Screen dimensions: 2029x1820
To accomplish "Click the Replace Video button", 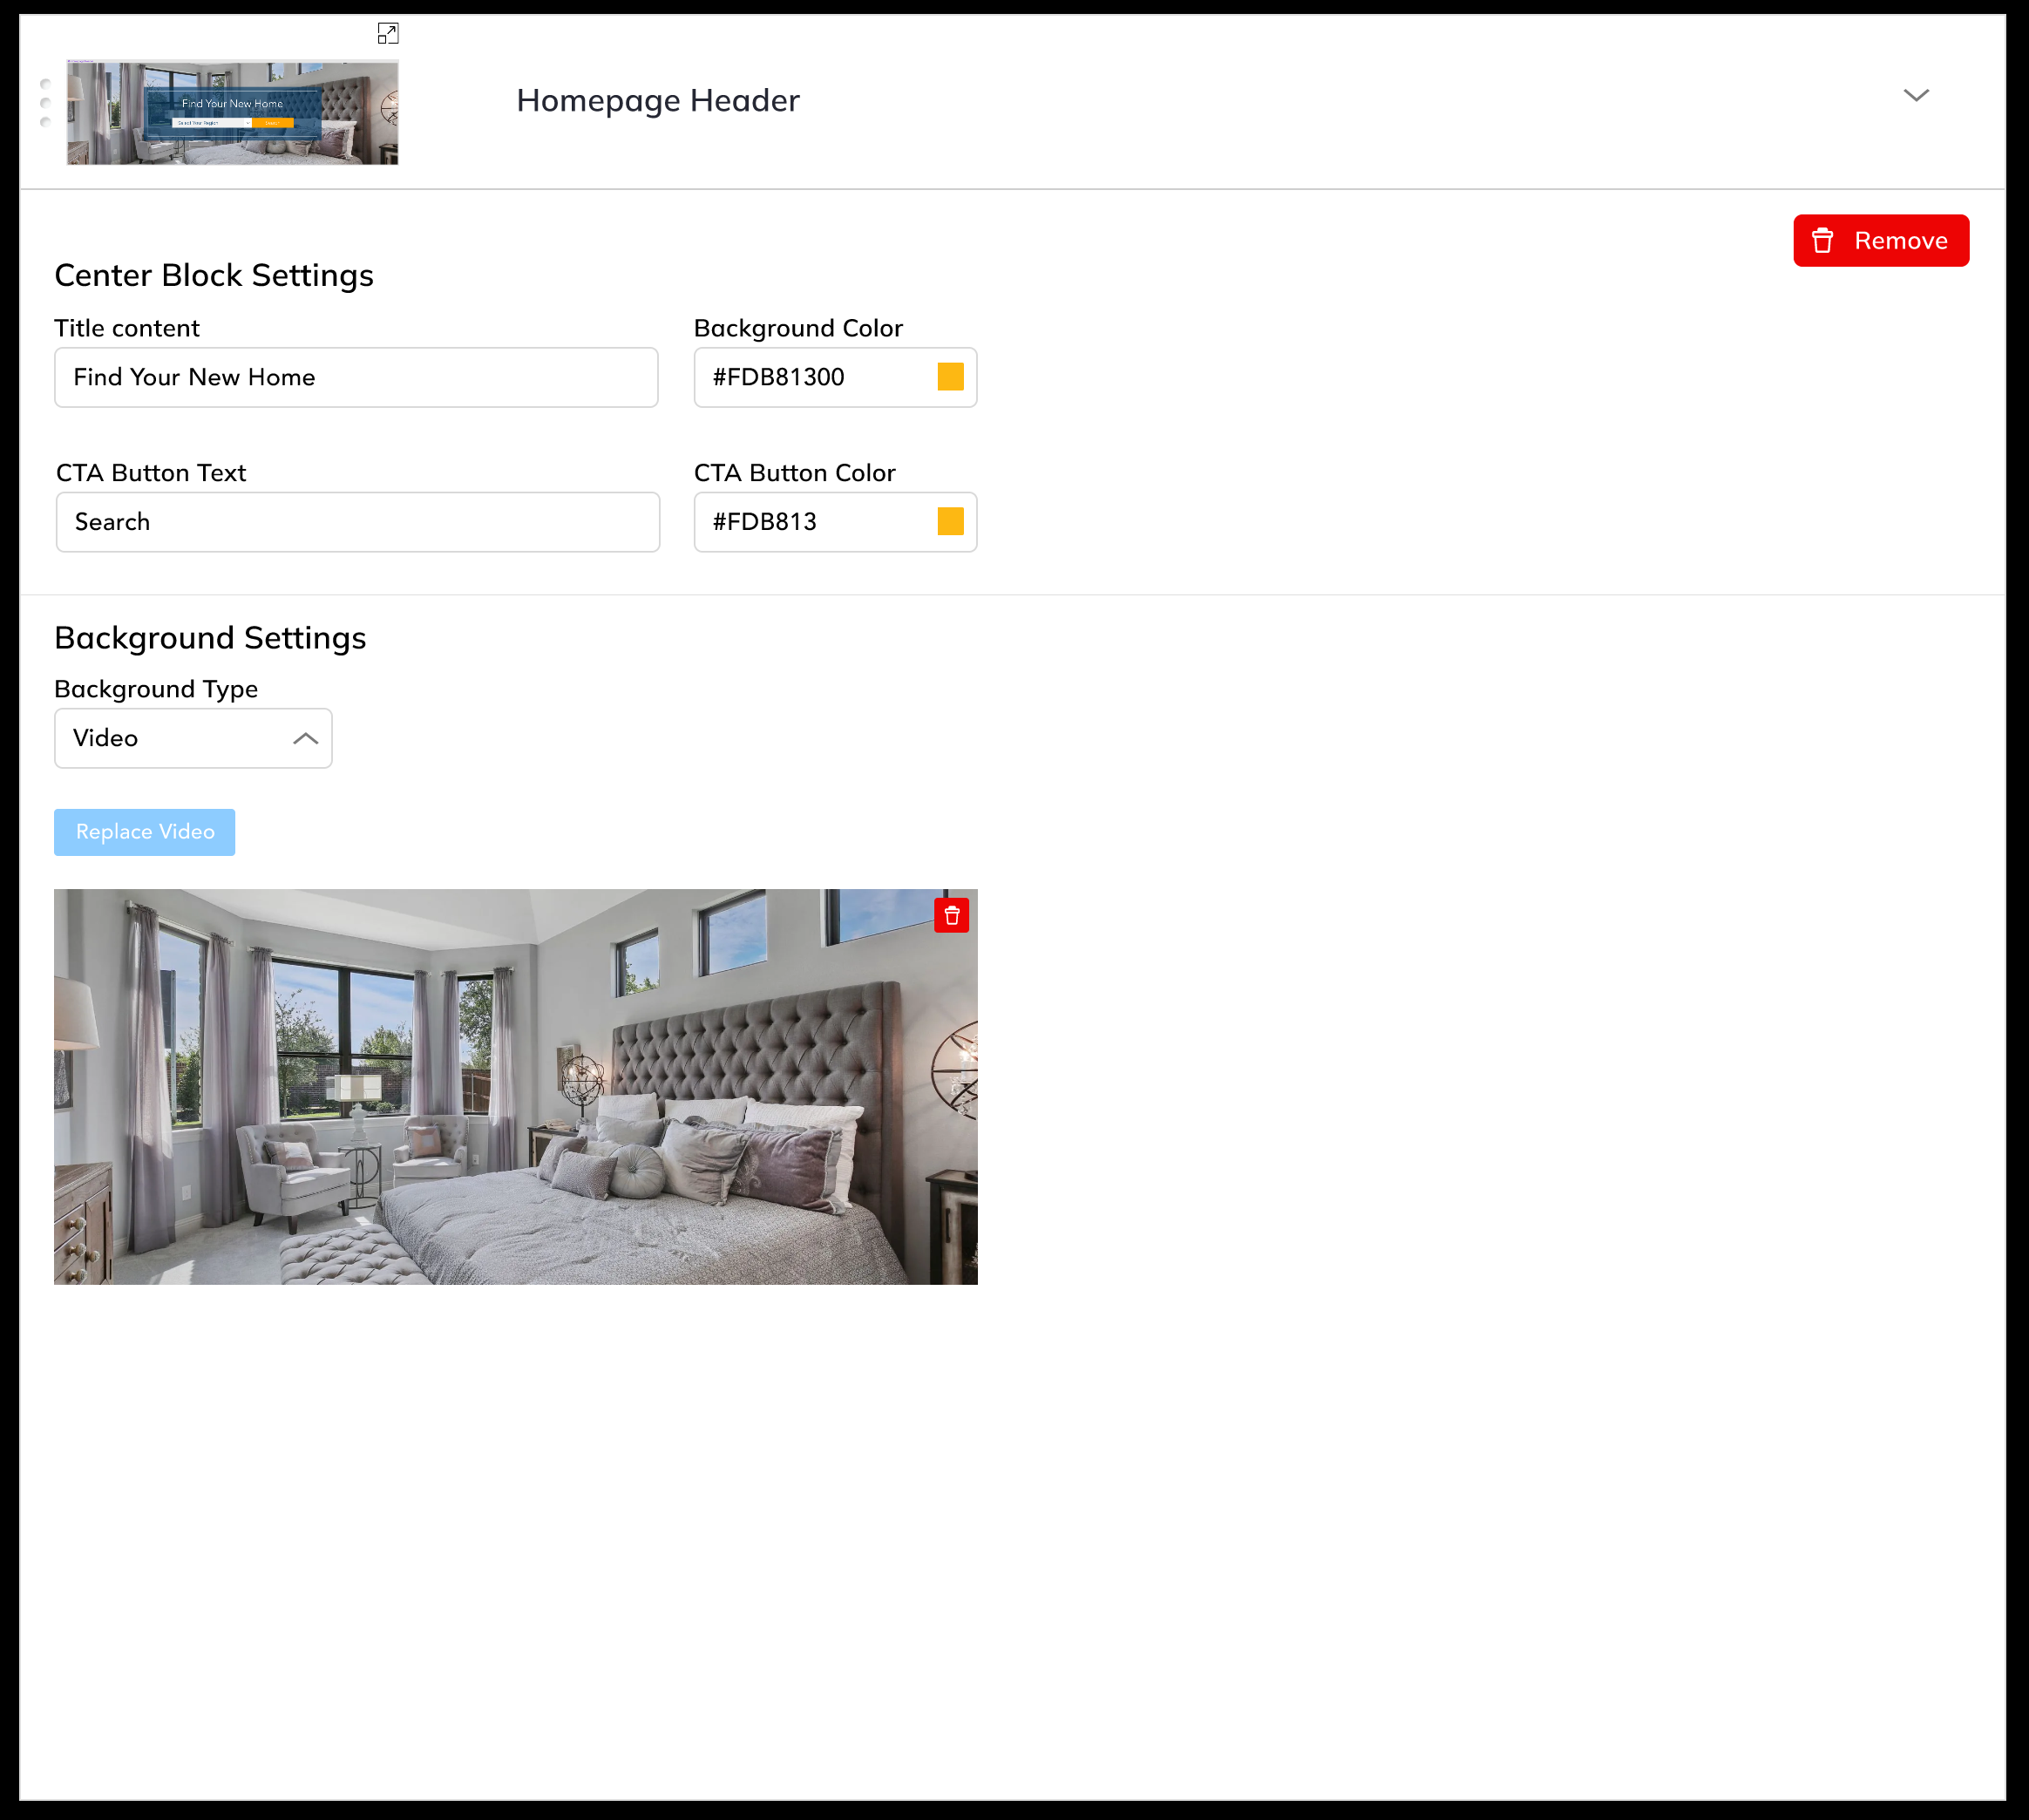I will (145, 832).
